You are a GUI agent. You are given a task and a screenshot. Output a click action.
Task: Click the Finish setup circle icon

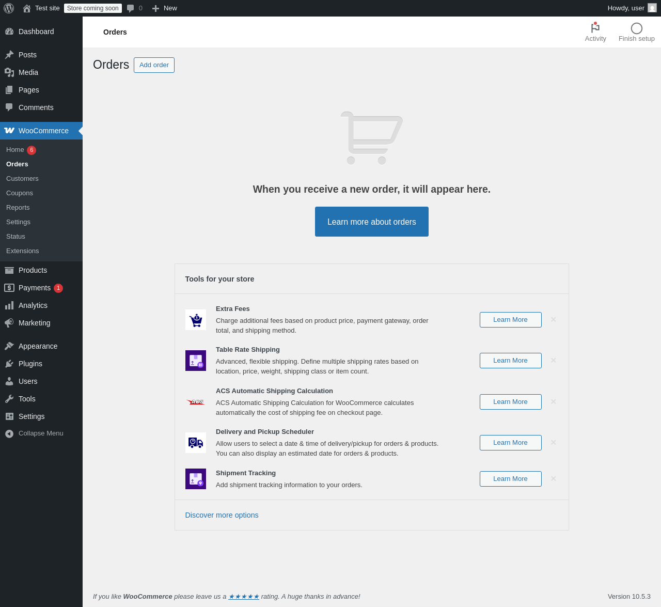pyautogui.click(x=637, y=28)
